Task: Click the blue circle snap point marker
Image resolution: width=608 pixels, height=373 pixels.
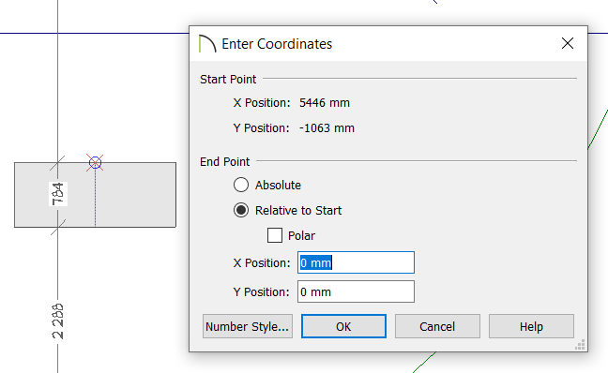Action: pyautogui.click(x=95, y=162)
